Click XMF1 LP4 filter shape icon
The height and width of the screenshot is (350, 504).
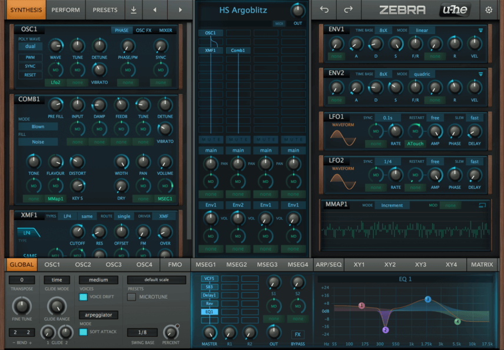tap(29, 232)
